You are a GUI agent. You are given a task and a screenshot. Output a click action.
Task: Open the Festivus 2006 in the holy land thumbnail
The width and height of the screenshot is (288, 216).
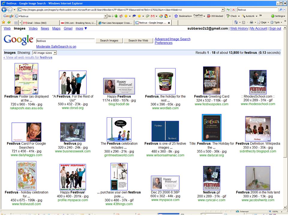(258, 178)
